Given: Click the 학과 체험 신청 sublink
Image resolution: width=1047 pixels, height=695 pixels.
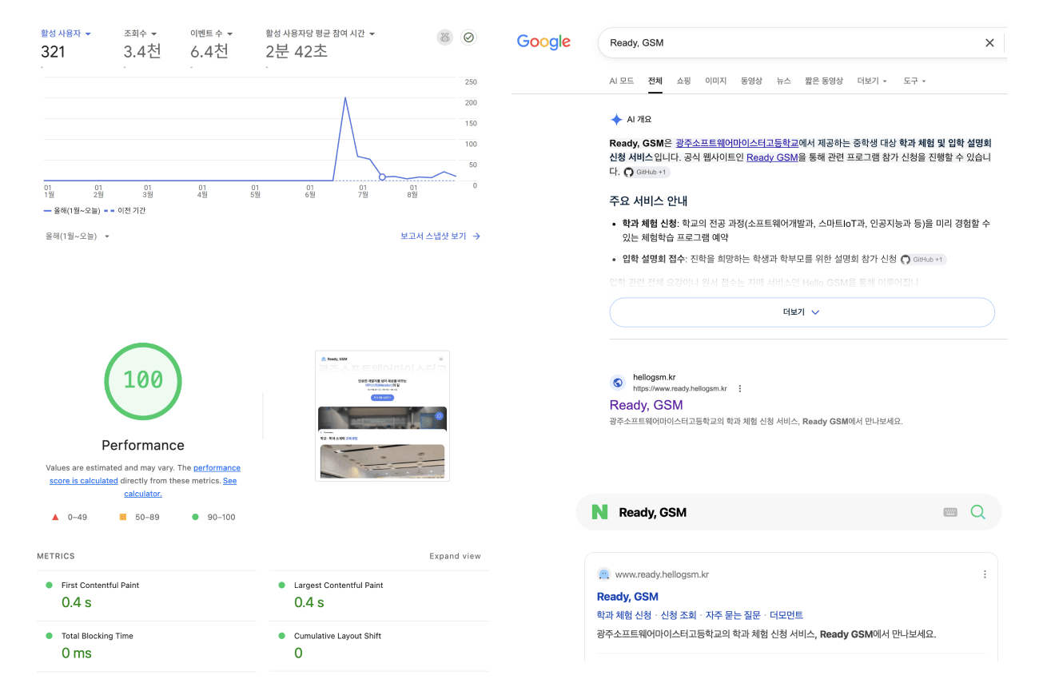Looking at the screenshot, I should coord(624,615).
